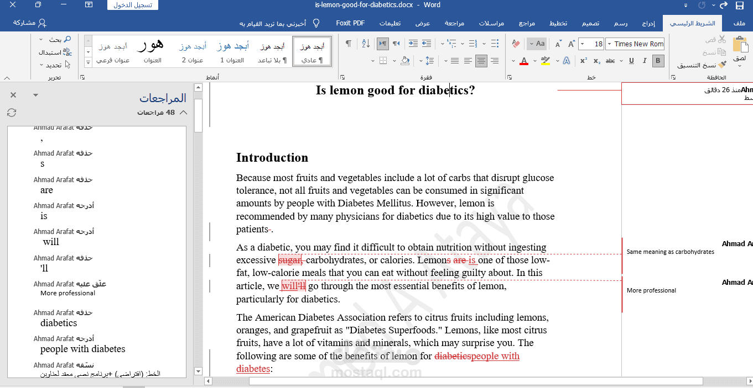The image size is (753, 388).
Task: Toggle Bold formatting off
Action: (658, 61)
